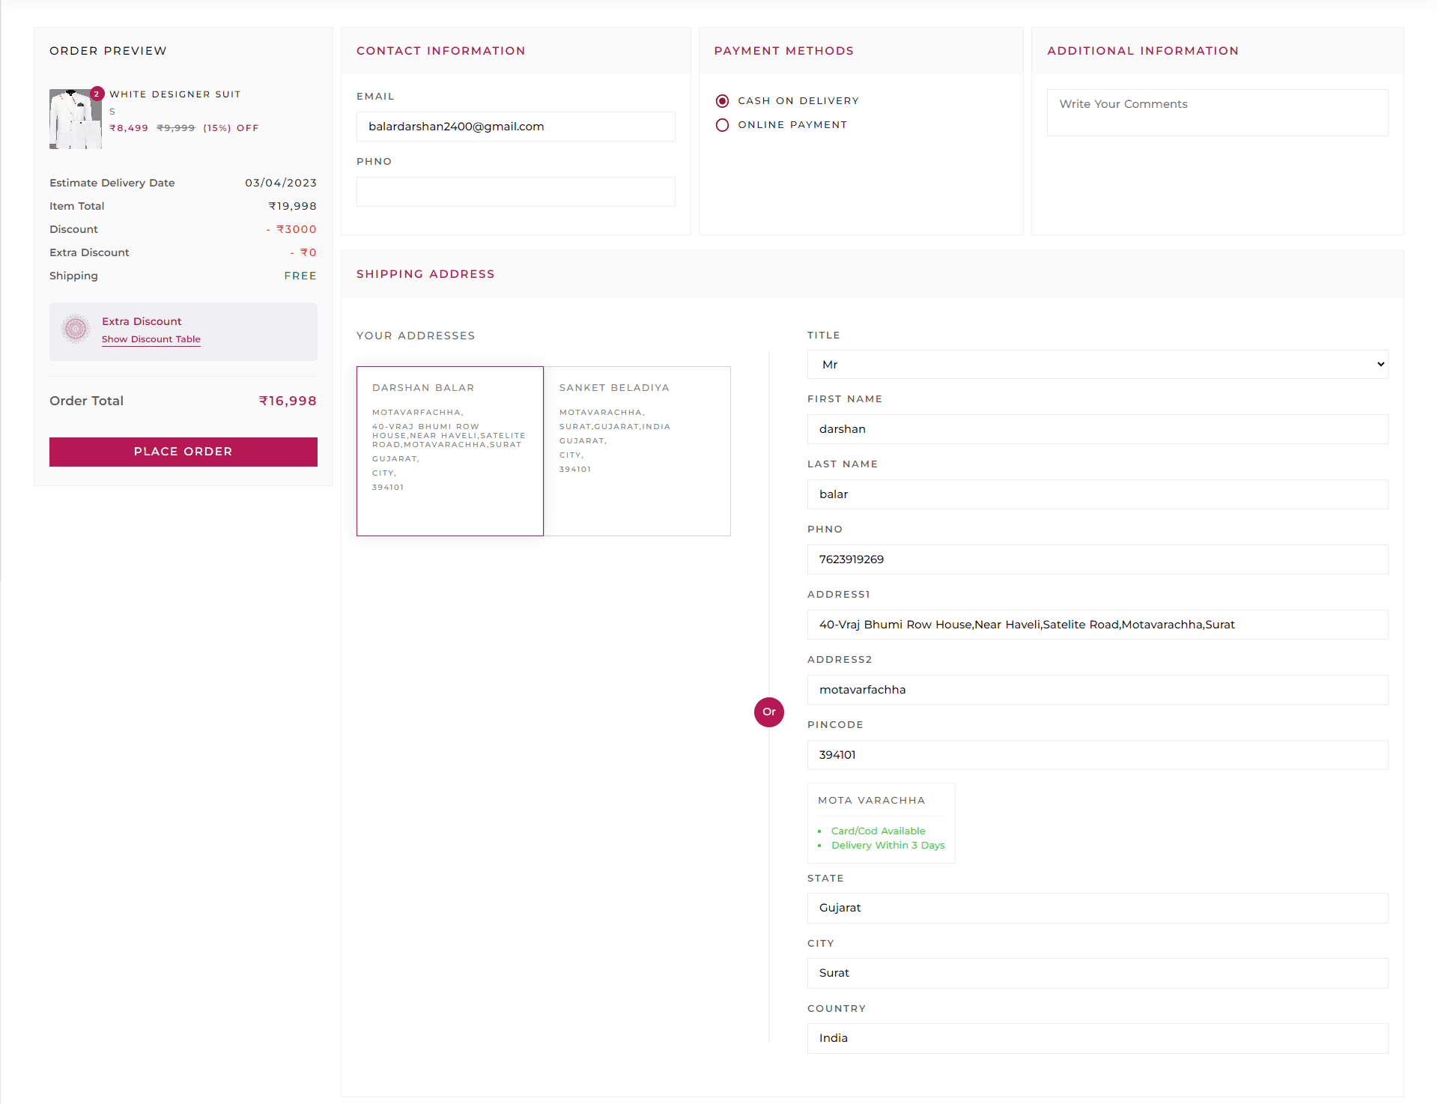Click the Discount value - ₹3000
The width and height of the screenshot is (1438, 1104).
(x=291, y=229)
